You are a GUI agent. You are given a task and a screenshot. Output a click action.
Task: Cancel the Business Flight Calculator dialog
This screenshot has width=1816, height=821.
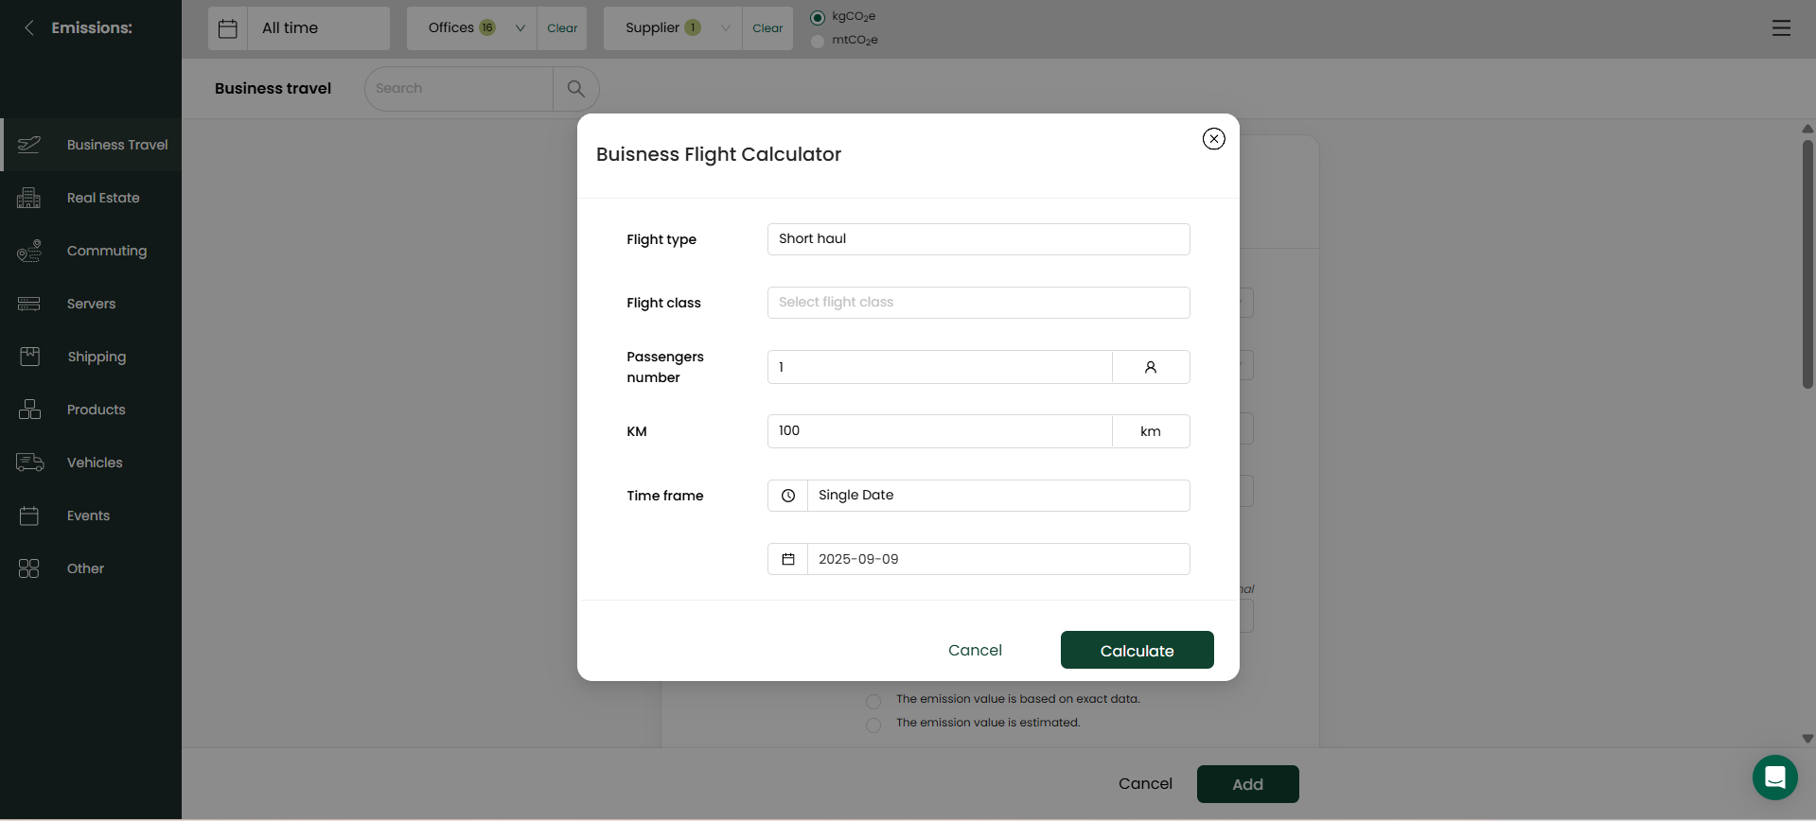tap(975, 650)
